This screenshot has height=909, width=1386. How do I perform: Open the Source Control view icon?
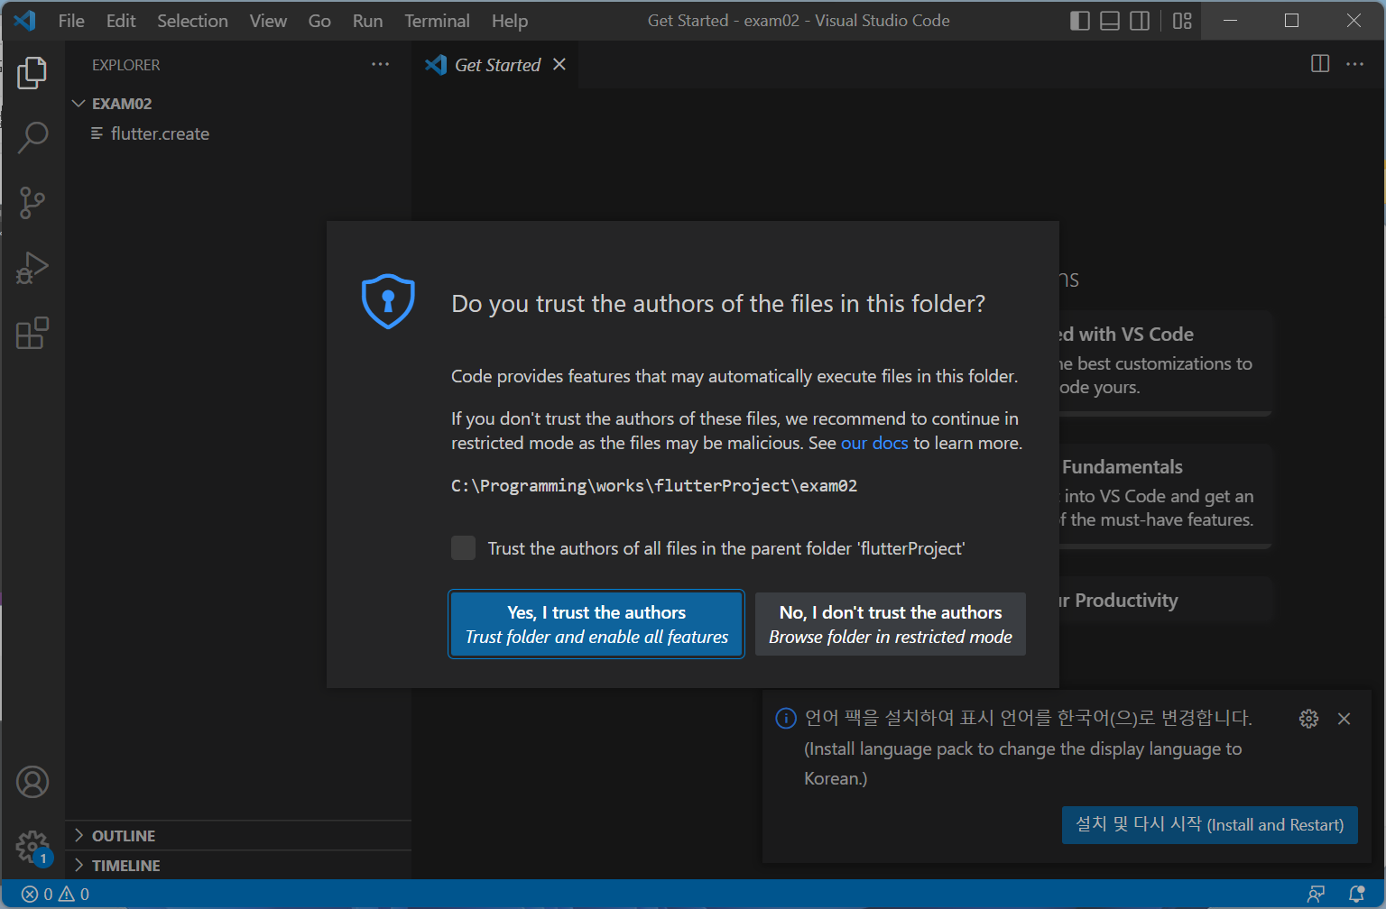tap(32, 203)
